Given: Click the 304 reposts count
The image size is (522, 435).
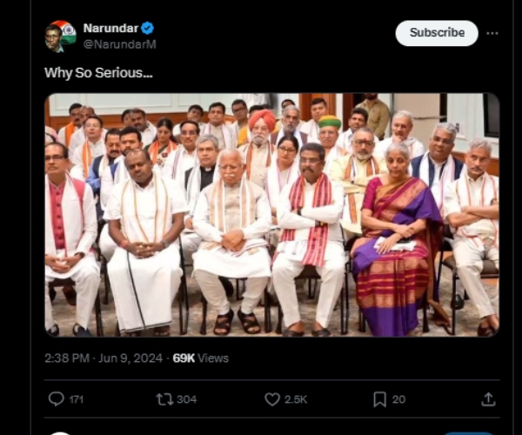Looking at the screenshot, I should tap(186, 399).
